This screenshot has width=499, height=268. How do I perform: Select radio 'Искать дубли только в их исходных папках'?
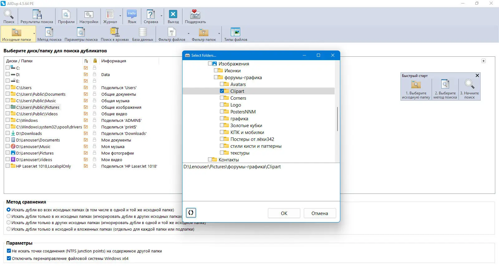tap(9, 216)
